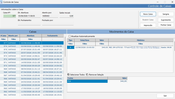Click the filter cell under Abertura
The image size is (175, 99).
31,39
